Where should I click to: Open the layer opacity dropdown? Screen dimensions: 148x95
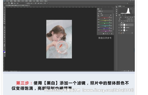[134, 19]
